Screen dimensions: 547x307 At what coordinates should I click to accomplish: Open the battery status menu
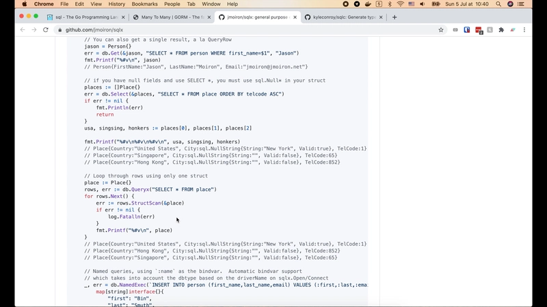point(436,4)
